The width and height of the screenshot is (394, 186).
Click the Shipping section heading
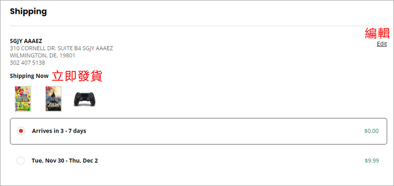[x=29, y=11]
